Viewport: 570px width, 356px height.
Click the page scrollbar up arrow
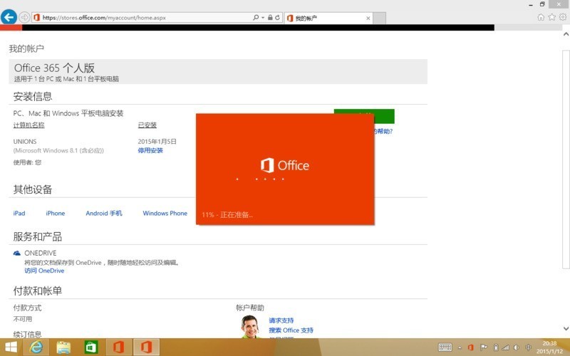coord(566,34)
